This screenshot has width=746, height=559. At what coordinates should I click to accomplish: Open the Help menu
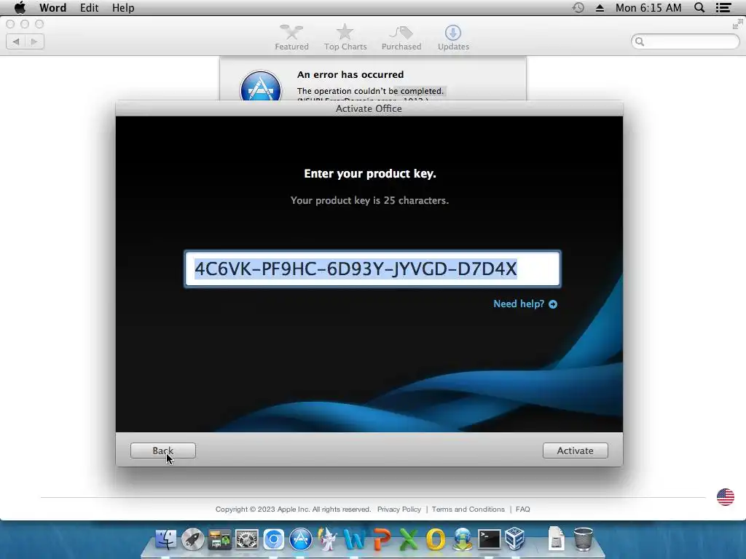click(x=123, y=7)
